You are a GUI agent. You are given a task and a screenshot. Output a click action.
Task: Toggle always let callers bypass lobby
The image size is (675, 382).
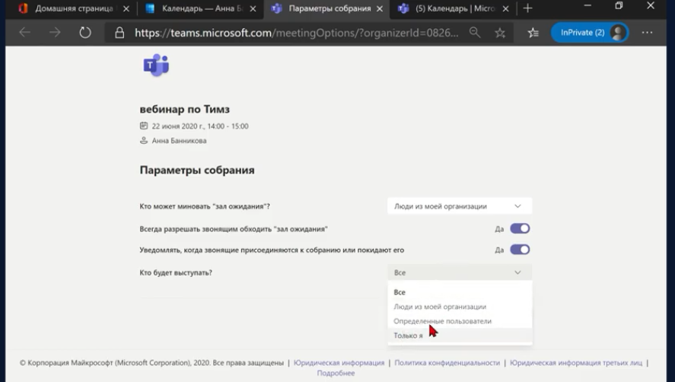pos(520,229)
